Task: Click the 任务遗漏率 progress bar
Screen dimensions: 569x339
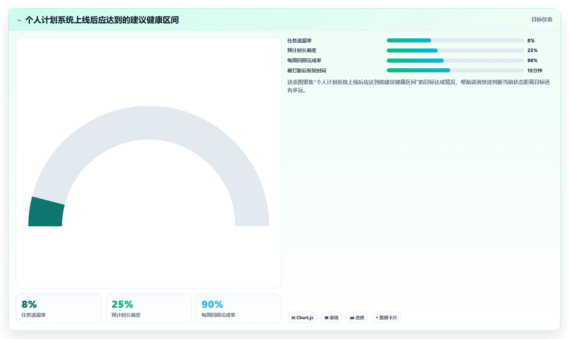Action: [455, 40]
